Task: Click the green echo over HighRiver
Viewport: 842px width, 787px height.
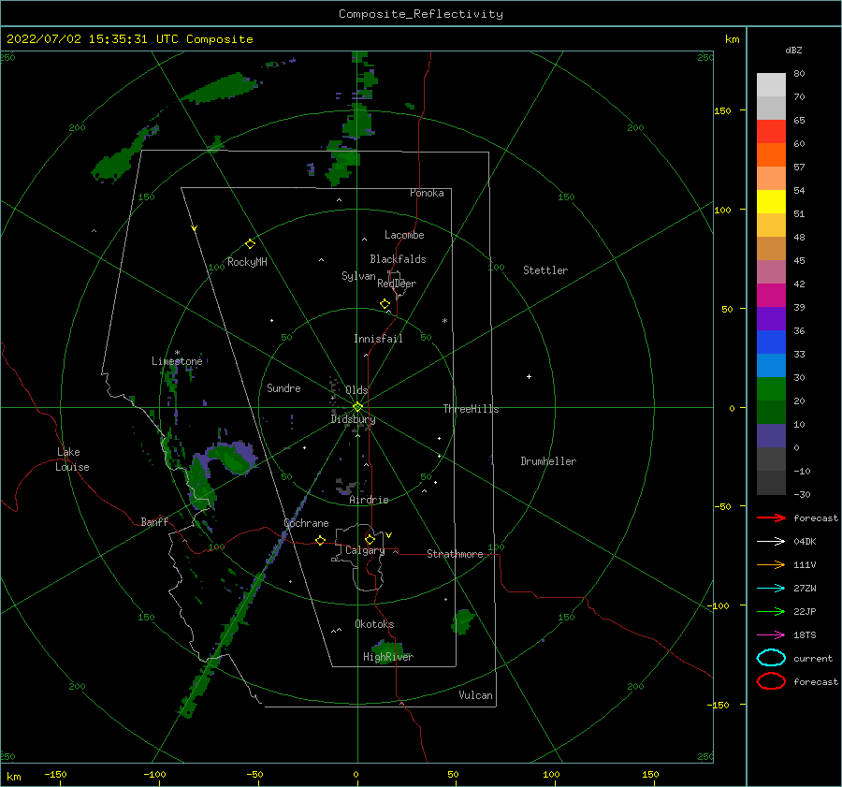Action: [x=389, y=651]
